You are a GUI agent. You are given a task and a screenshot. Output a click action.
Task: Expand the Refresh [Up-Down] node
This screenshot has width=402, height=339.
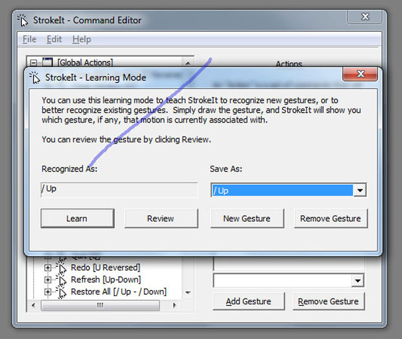pos(47,279)
